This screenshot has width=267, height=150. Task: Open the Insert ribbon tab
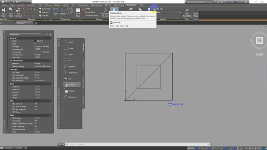pos(12,5)
